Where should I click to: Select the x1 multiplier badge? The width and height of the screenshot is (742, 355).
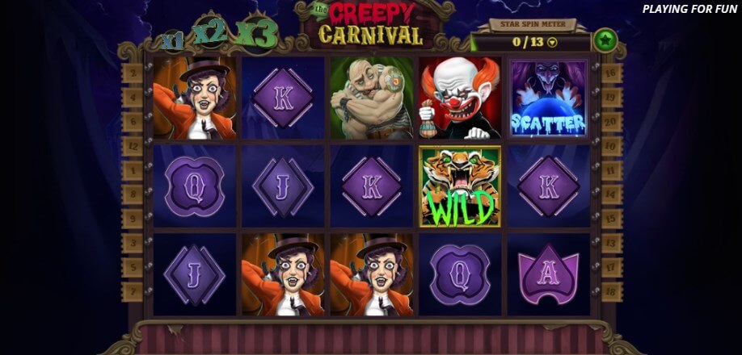173,41
